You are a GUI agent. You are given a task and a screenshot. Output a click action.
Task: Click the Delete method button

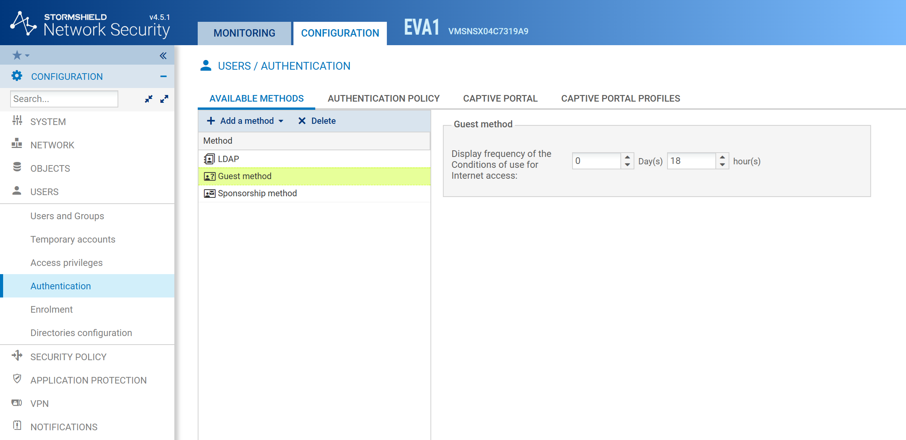click(317, 121)
